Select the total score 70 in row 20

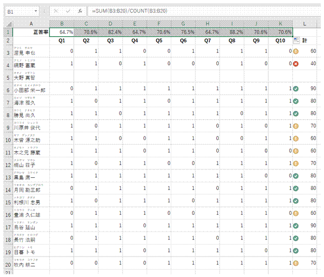[x=305, y=263]
